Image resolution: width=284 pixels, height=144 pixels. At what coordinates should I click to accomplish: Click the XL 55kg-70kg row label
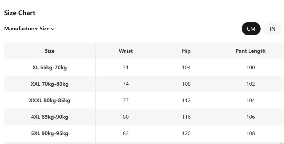pyautogui.click(x=49, y=68)
